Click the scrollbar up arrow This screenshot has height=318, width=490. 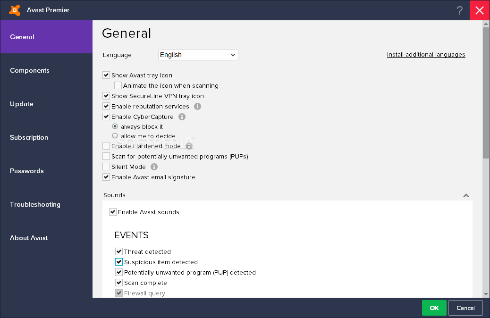point(486,24)
